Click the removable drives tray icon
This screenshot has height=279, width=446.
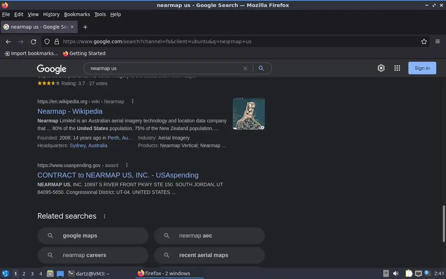pos(386,273)
